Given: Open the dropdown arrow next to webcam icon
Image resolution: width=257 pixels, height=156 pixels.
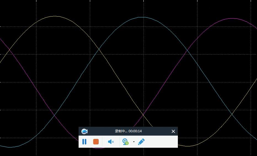Looking at the screenshot, I should click(134, 142).
